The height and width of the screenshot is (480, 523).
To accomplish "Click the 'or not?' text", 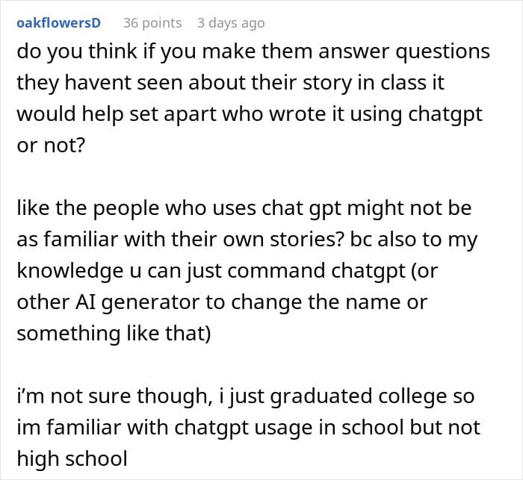I will tap(49, 146).
